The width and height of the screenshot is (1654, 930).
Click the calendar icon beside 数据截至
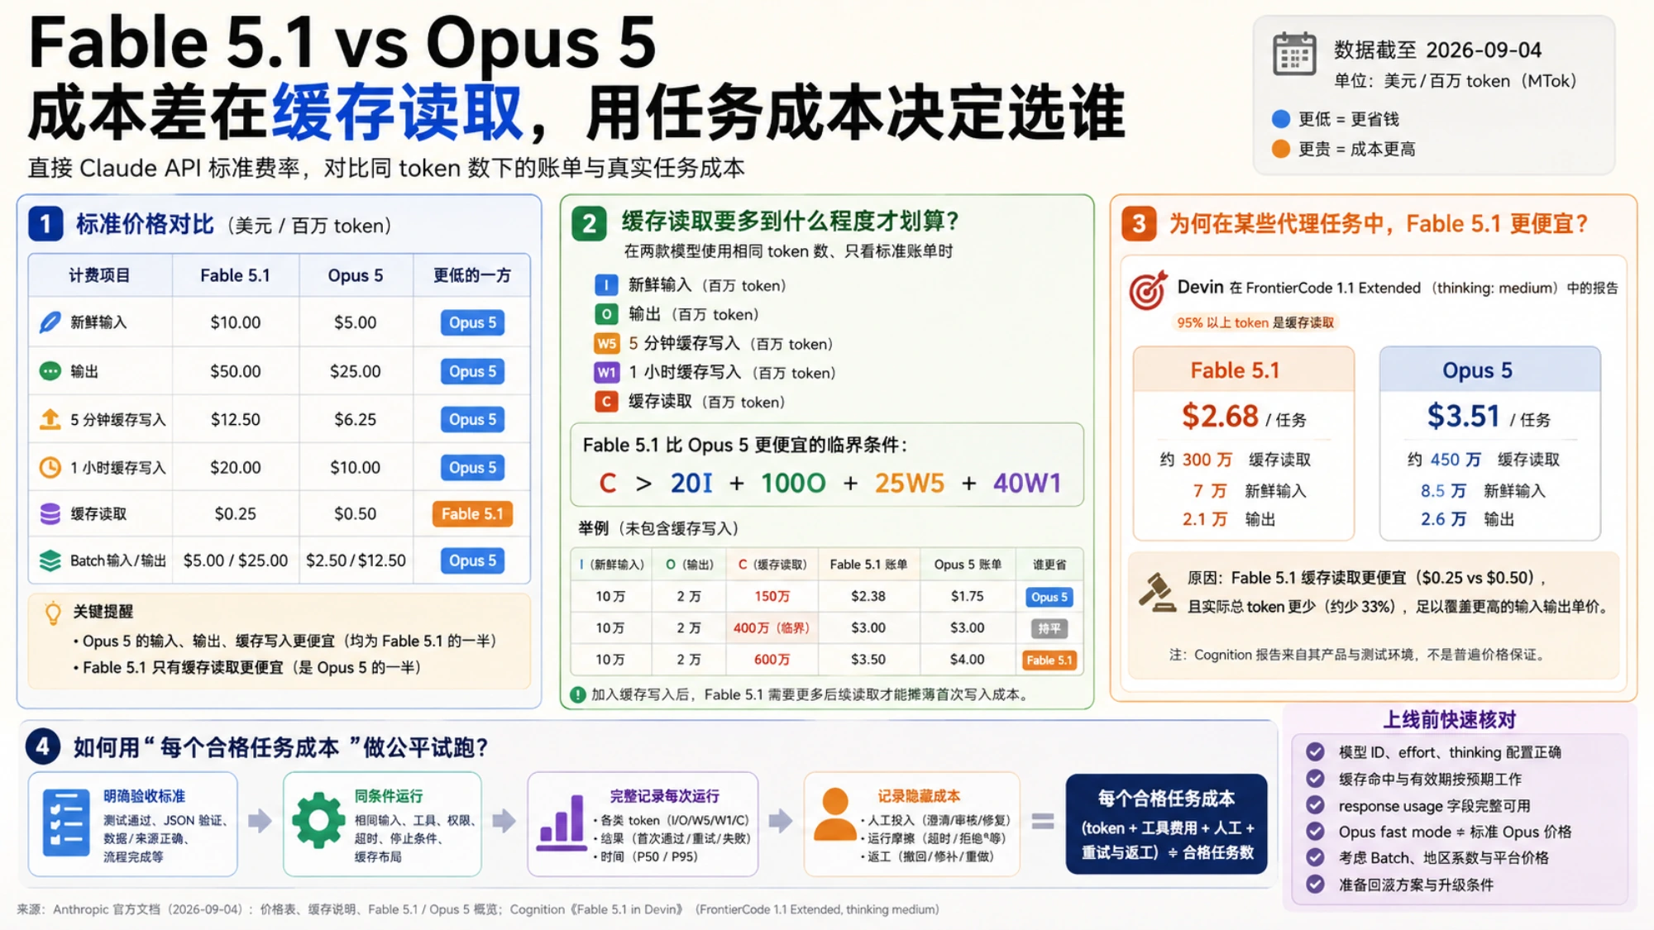[1294, 55]
